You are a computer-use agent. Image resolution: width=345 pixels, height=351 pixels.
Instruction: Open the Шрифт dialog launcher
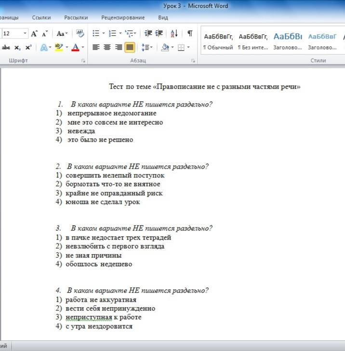pyautogui.click(x=83, y=61)
